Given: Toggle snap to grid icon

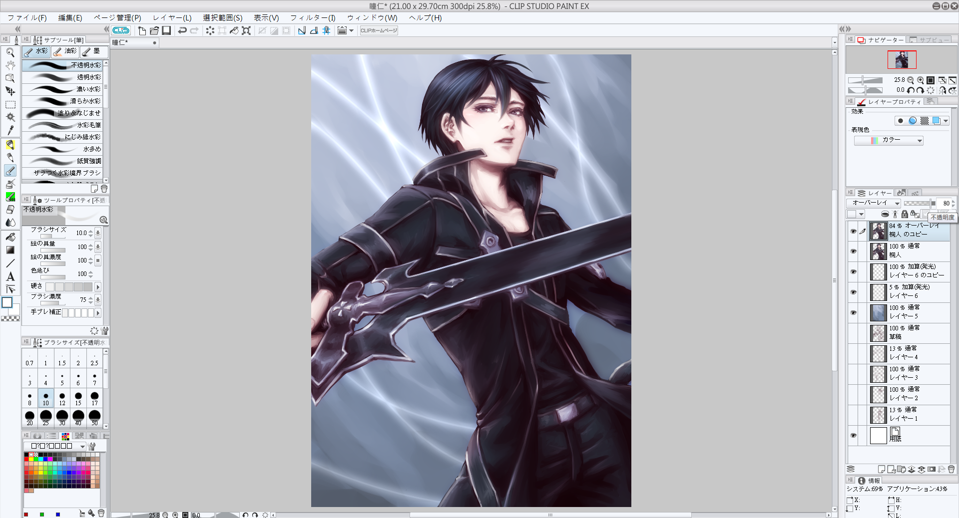Looking at the screenshot, I should click(326, 30).
